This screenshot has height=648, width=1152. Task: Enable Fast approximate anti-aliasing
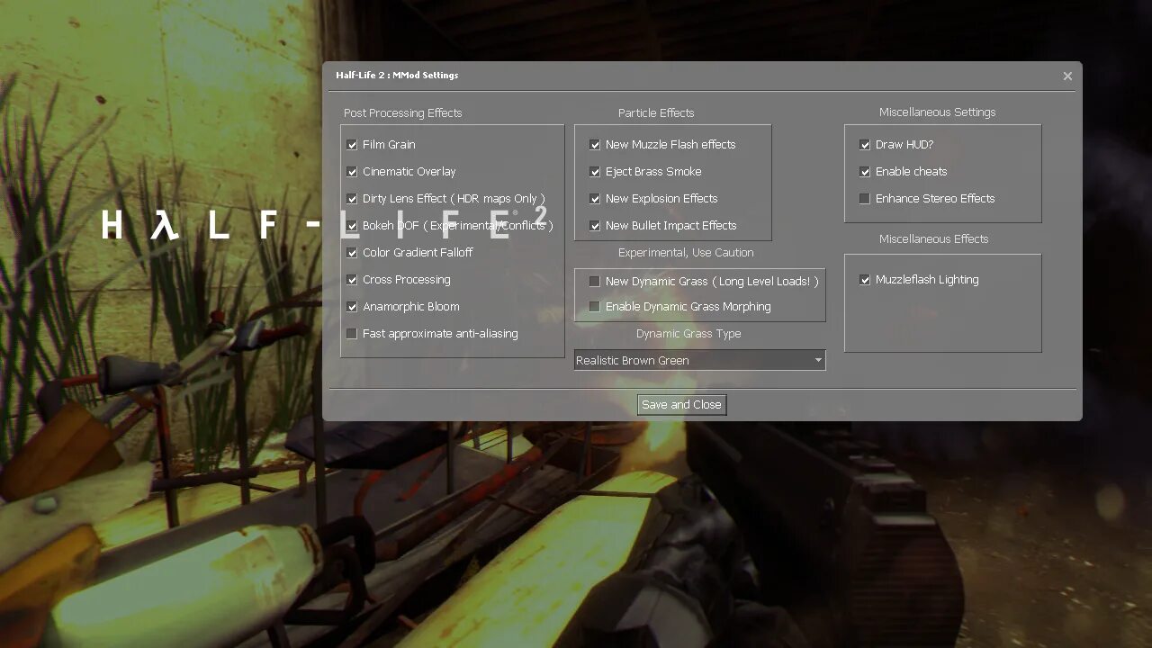pos(352,334)
